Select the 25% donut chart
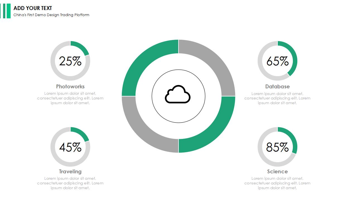The width and height of the screenshot is (357, 200). pyautogui.click(x=70, y=61)
